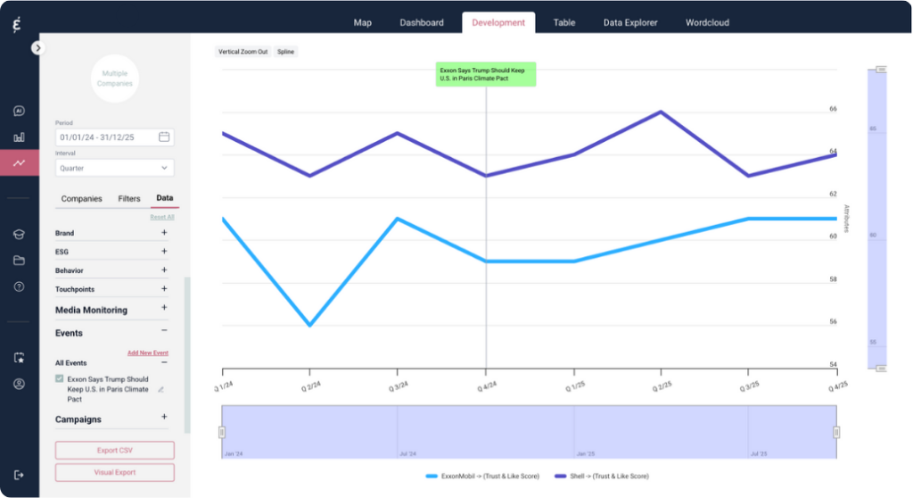Switch to the Data Explorer tab

point(629,22)
